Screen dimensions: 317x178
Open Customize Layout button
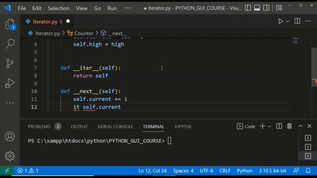click(x=279, y=8)
